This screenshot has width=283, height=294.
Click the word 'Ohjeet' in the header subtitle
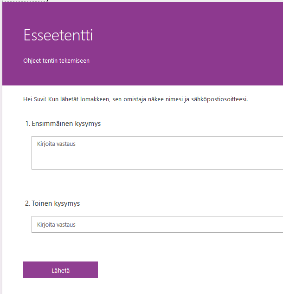(x=32, y=60)
